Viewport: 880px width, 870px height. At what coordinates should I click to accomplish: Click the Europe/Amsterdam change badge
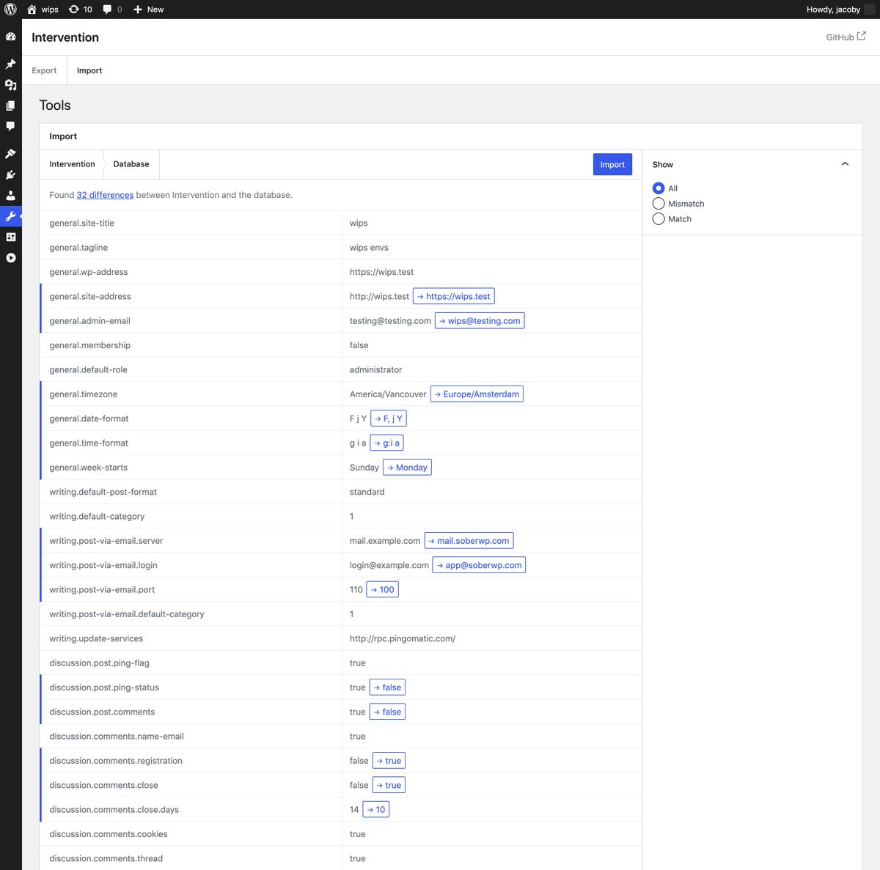point(477,394)
